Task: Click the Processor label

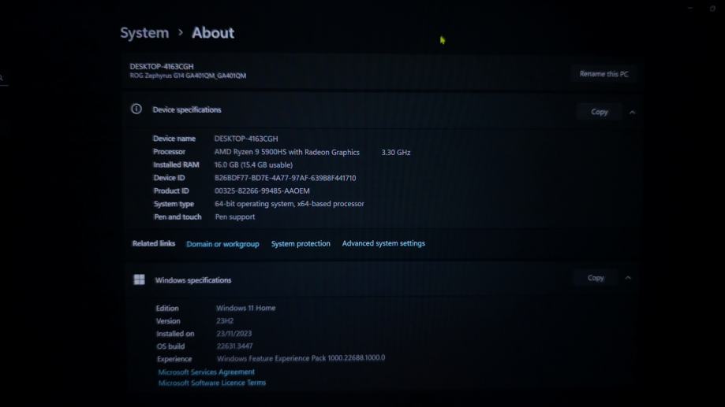Action: point(170,152)
